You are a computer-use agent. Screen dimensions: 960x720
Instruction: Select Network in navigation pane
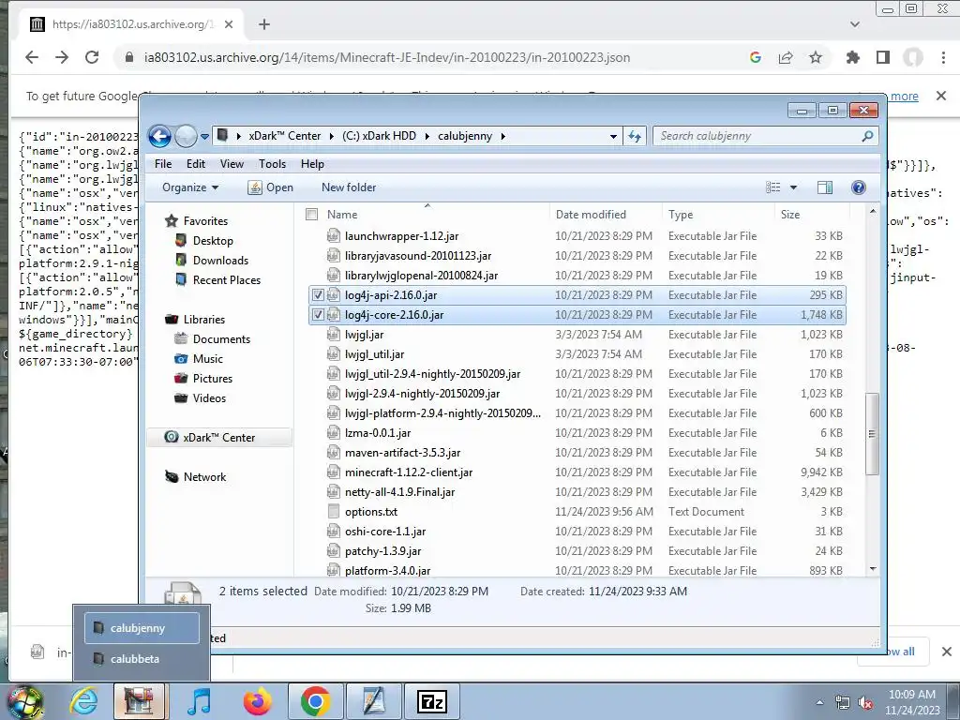(x=204, y=477)
